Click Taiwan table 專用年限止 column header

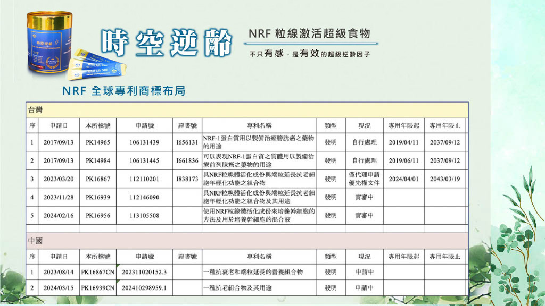(x=444, y=125)
